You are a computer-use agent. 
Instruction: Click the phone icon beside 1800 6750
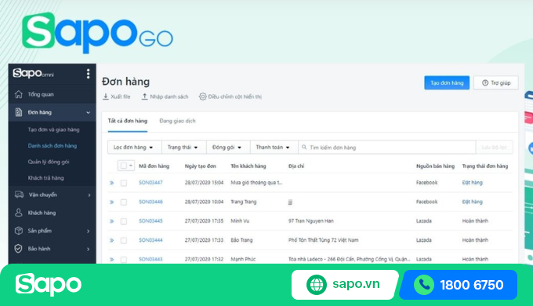424,285
